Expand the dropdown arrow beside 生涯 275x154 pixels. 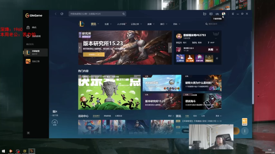tap(111, 24)
